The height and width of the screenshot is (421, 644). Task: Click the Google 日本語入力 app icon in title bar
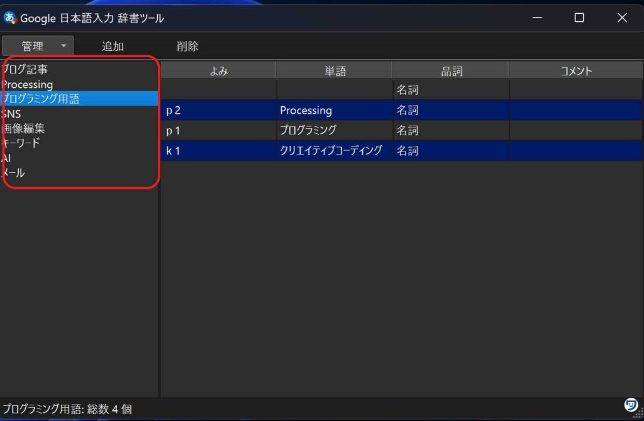click(9, 18)
